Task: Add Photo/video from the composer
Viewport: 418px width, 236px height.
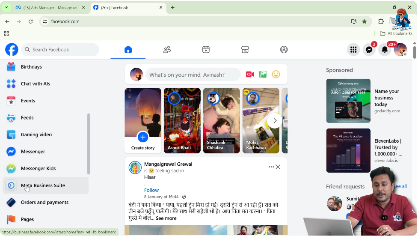Action: (x=263, y=75)
